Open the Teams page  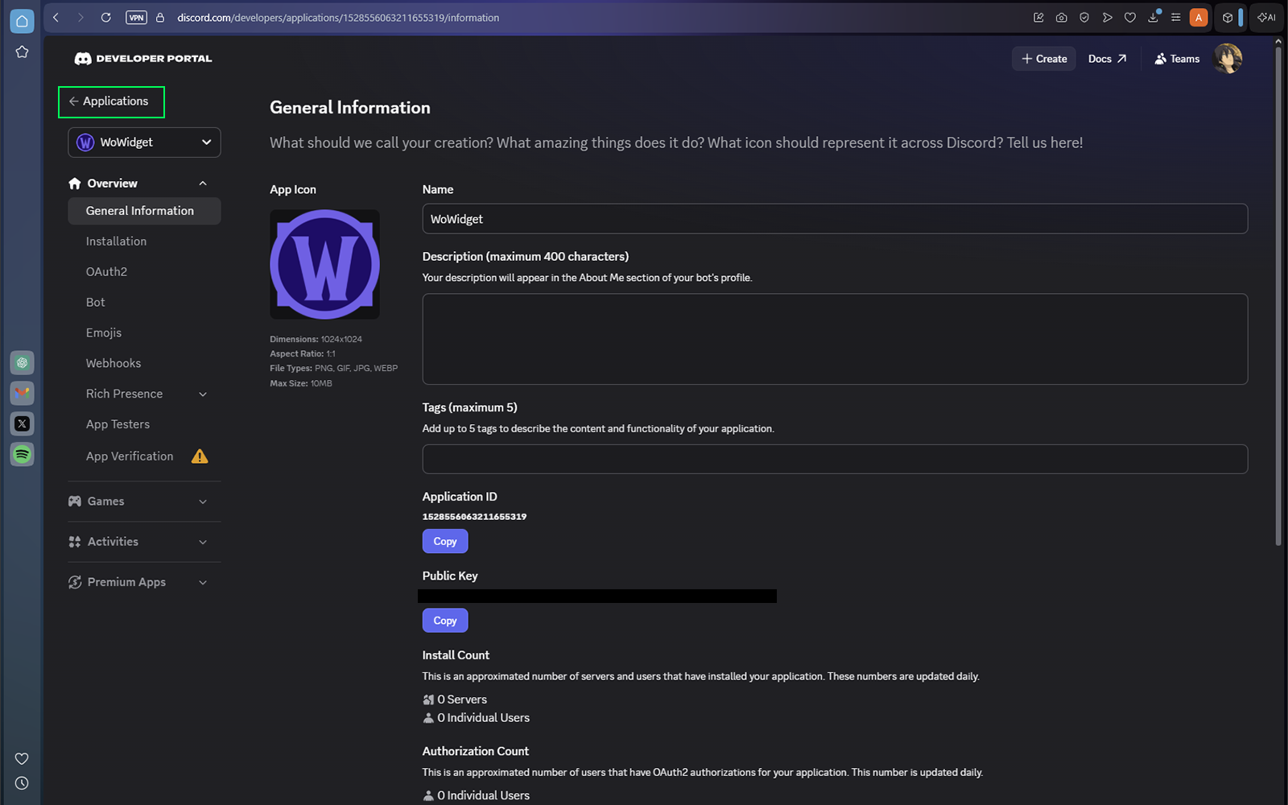click(x=1177, y=59)
